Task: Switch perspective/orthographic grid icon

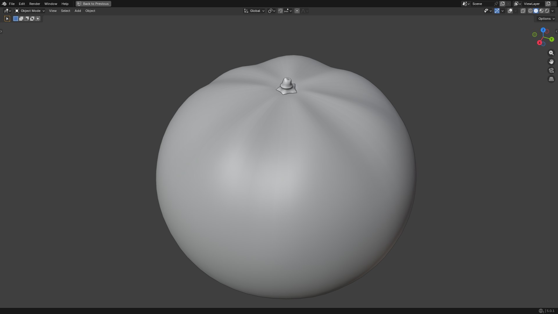Action: point(551,79)
